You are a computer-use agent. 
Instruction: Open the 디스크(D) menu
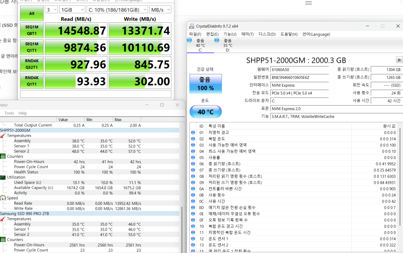(267, 34)
